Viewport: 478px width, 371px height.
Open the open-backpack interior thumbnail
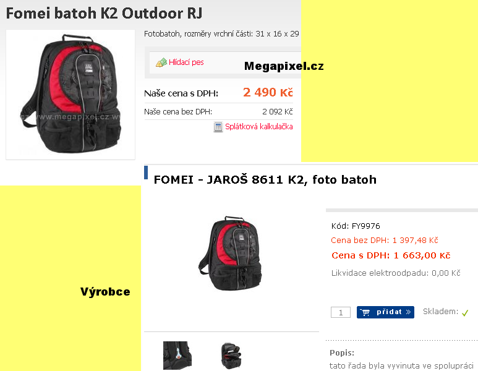(231, 356)
